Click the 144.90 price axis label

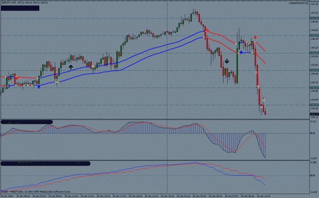point(314,91)
